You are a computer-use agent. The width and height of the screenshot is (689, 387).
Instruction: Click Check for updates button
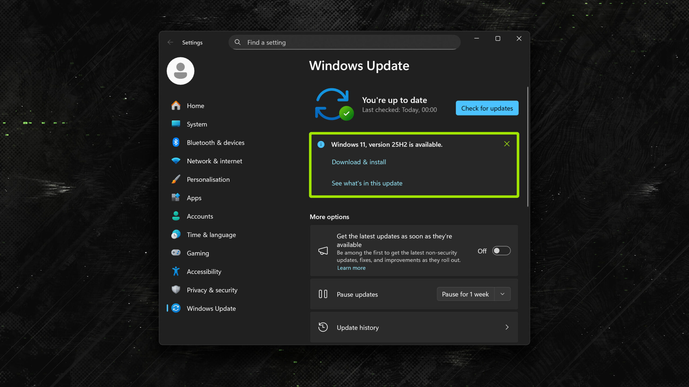(x=487, y=108)
